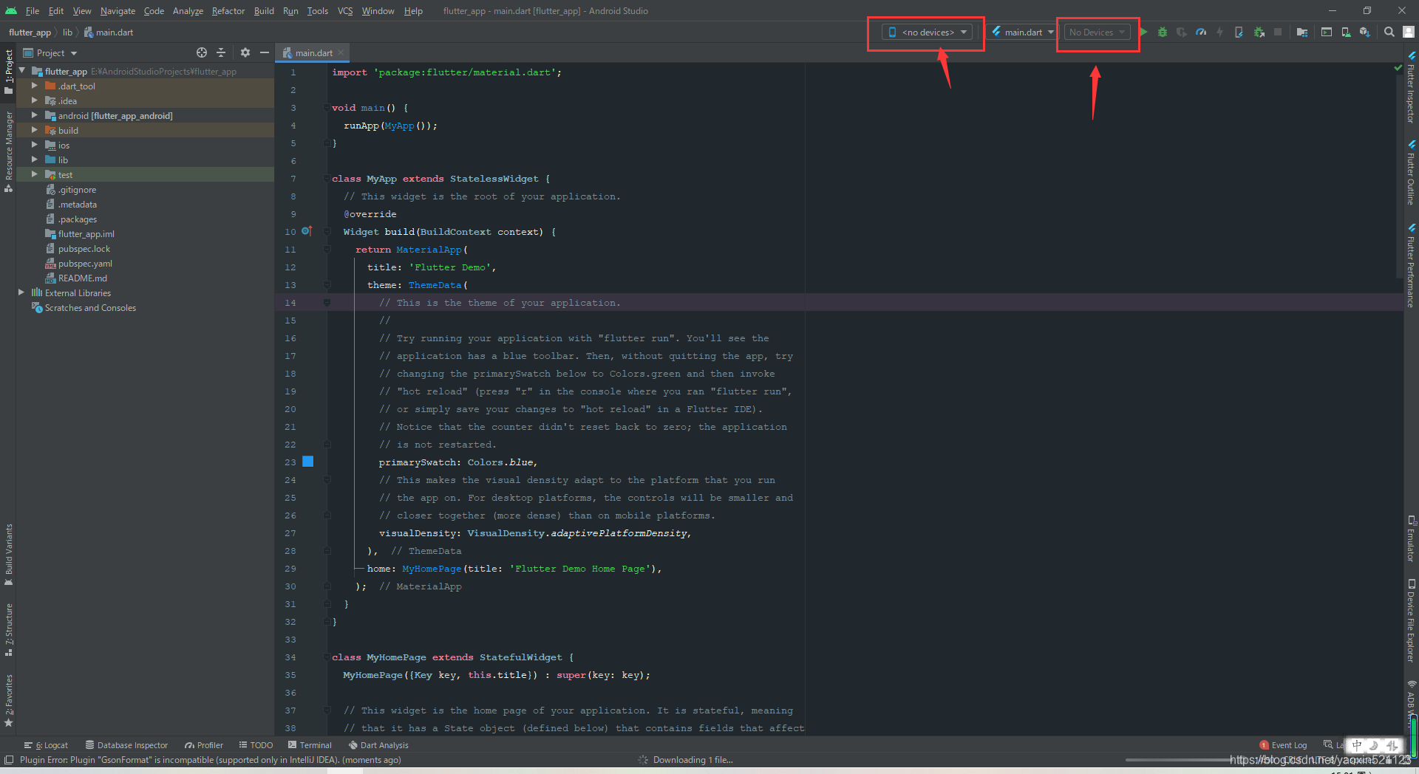This screenshot has height=774, width=1419.
Task: Hide the Project panel with minus icon
Action: coord(265,52)
